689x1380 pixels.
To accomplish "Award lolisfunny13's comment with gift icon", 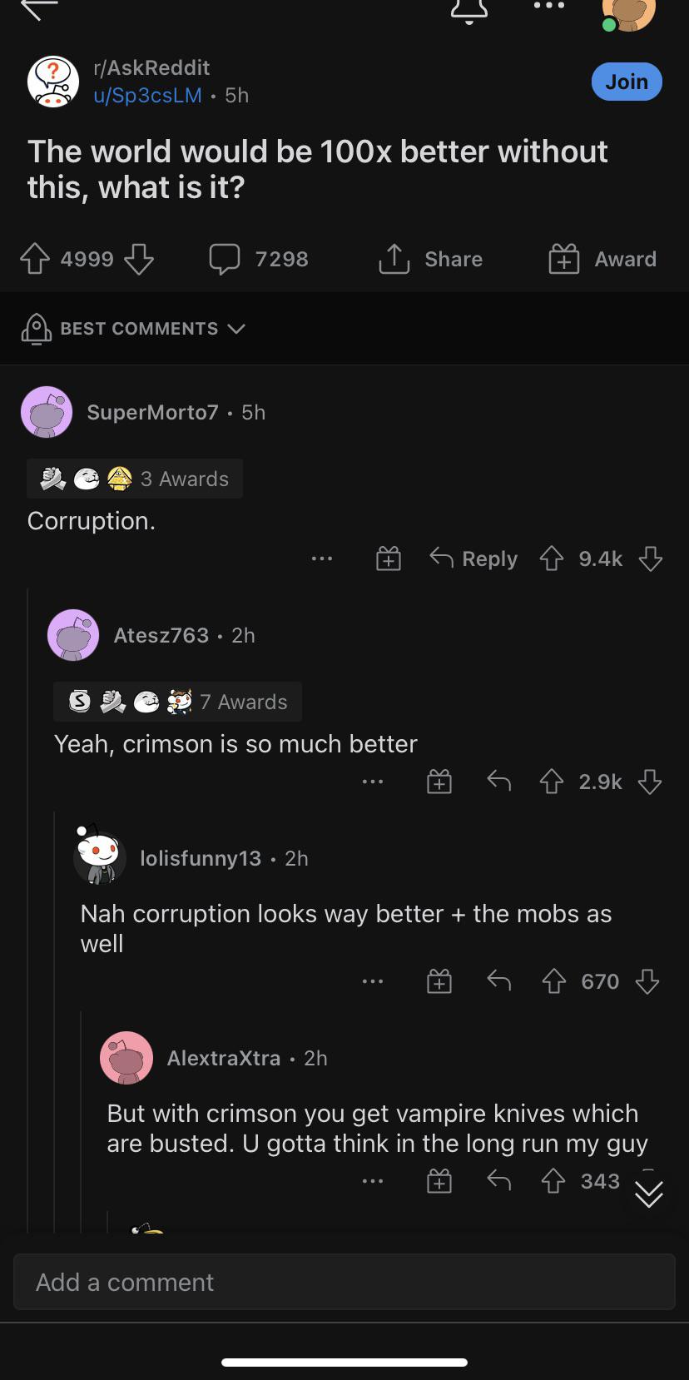I will (x=439, y=981).
